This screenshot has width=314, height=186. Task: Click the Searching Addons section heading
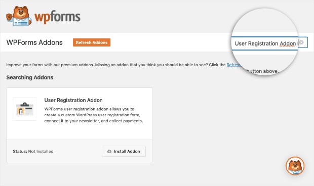[x=30, y=77]
